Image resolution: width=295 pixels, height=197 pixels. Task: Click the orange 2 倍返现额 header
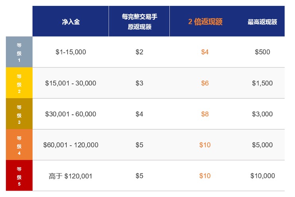[x=205, y=22]
